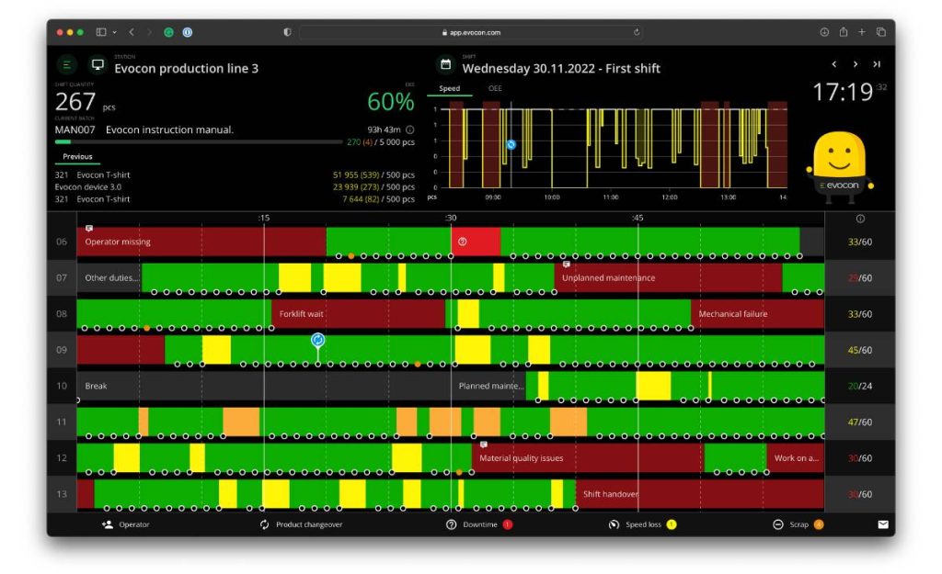Click the Evocon mascot image
Viewport: 942px width, 574px height.
[839, 165]
